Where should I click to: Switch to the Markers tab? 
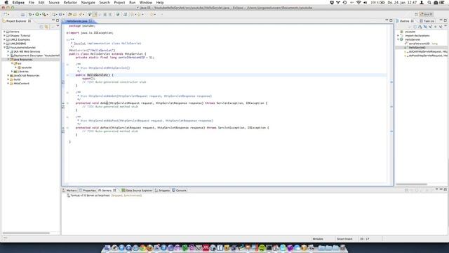(69, 190)
